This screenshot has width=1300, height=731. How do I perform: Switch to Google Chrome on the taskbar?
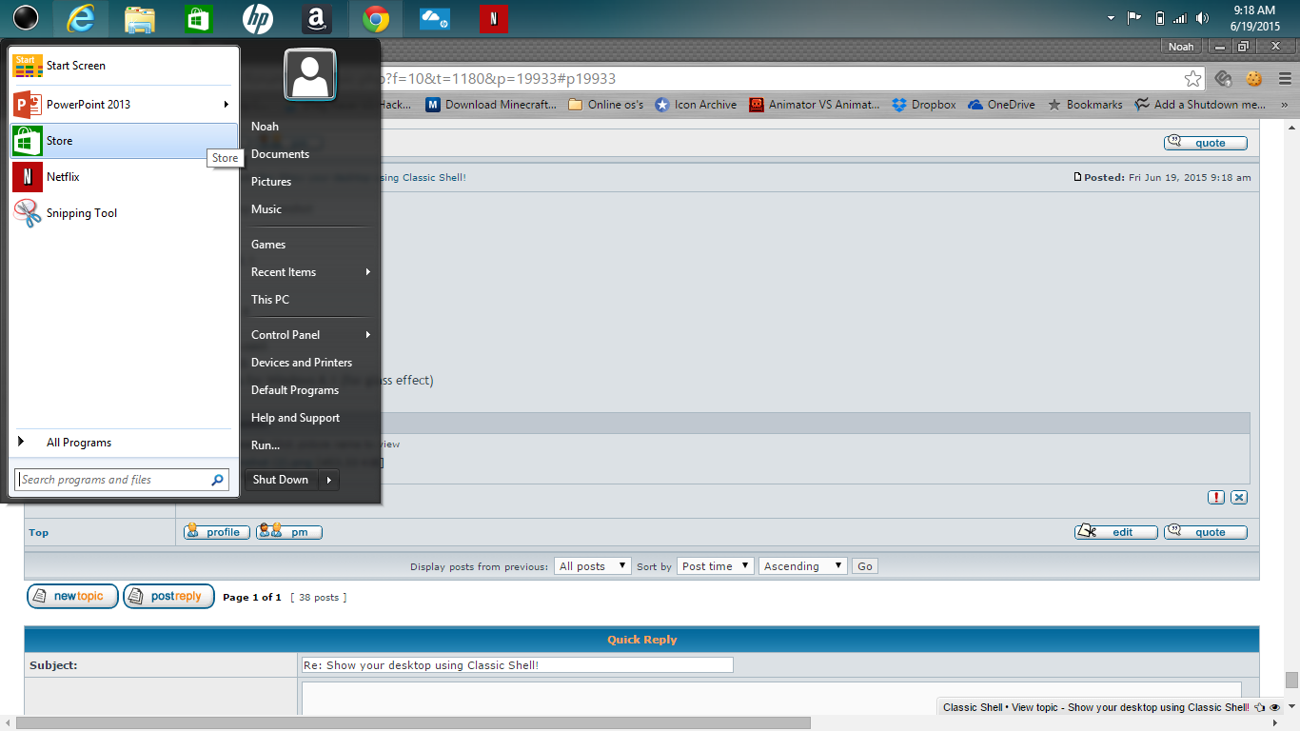pyautogui.click(x=376, y=18)
